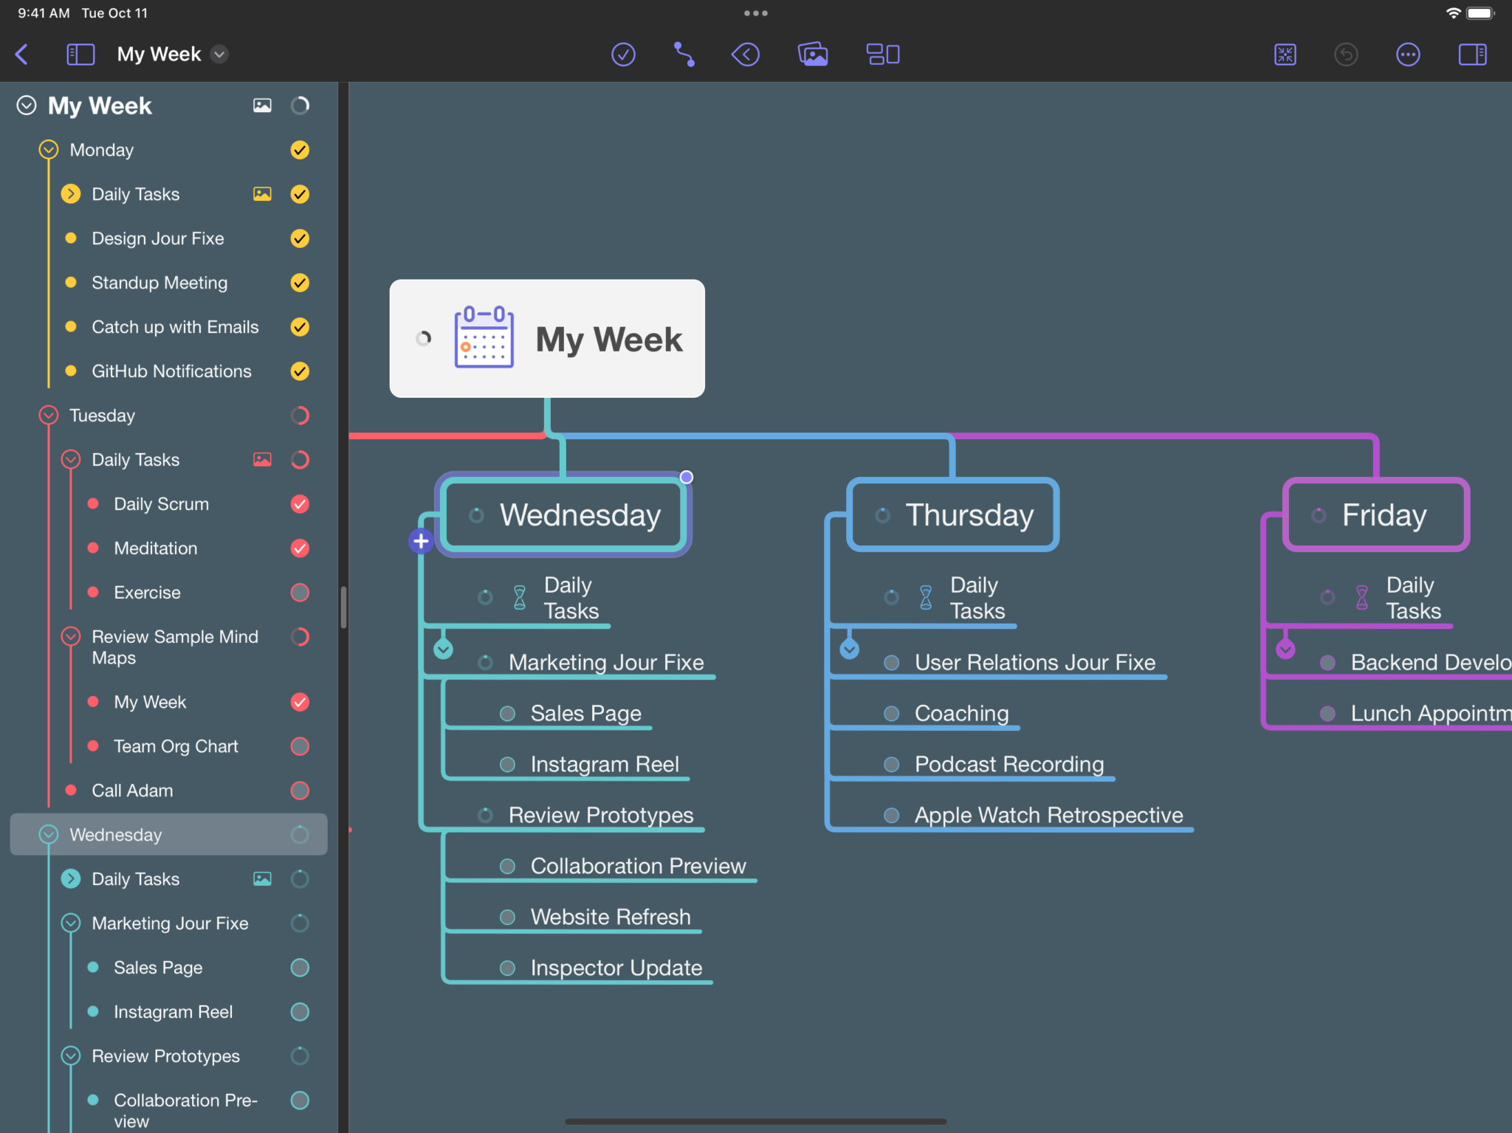Image resolution: width=1512 pixels, height=1133 pixels.
Task: Collapse the Monday branch in the outline
Action: pyautogui.click(x=49, y=150)
